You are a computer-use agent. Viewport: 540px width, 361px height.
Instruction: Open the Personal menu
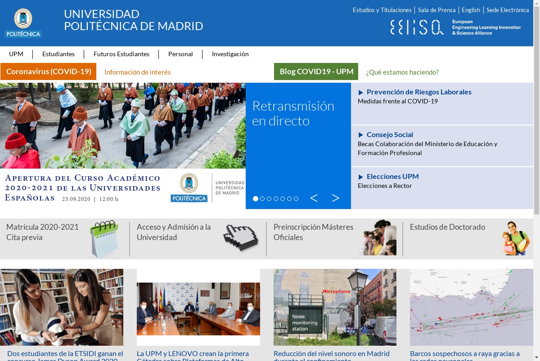[x=180, y=54]
